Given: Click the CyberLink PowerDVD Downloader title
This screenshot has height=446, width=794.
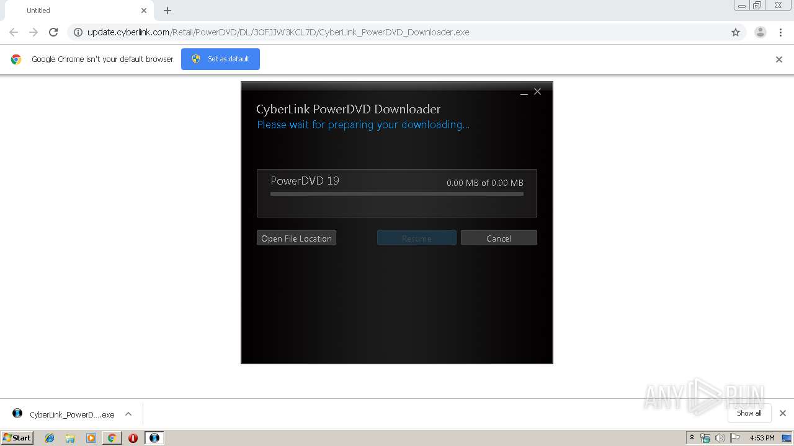Looking at the screenshot, I should click(x=349, y=109).
